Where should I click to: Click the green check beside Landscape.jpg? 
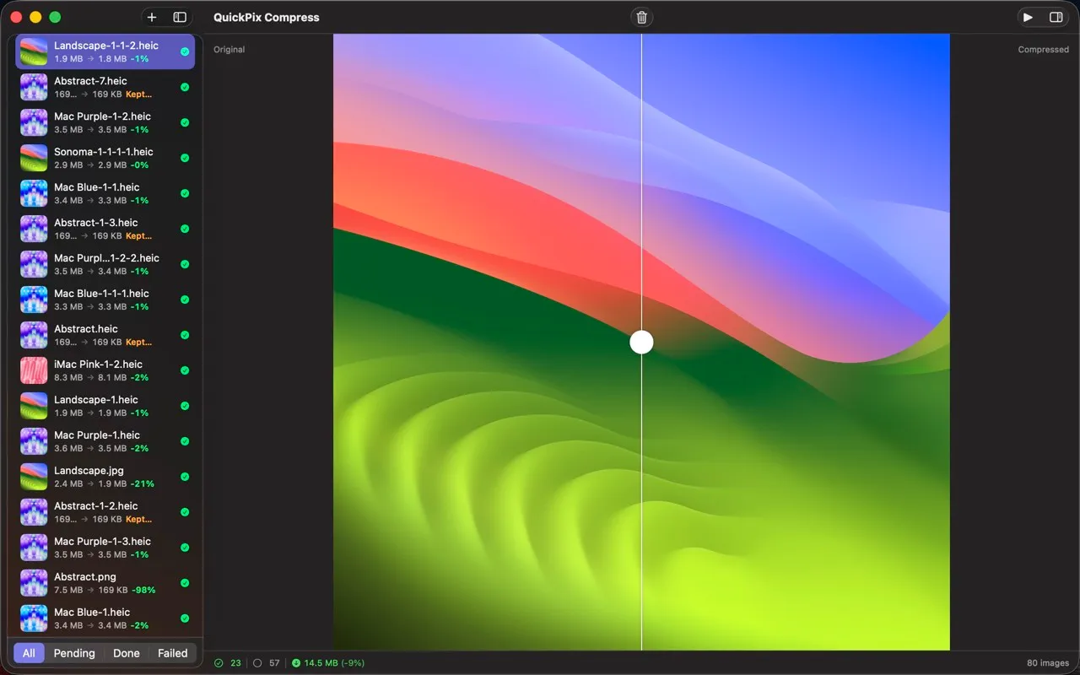click(185, 477)
